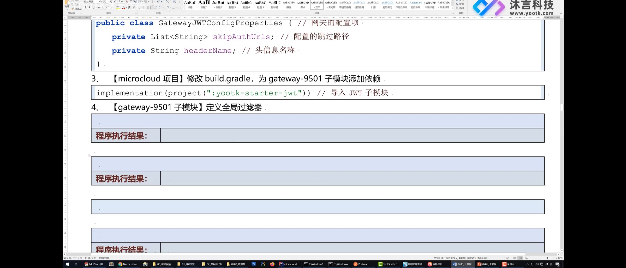The width and height of the screenshot is (626, 268).
Task: Open the Font dialog launcher
Action: 136,13
